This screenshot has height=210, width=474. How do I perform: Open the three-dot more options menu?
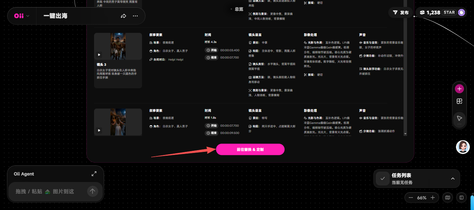point(135,16)
